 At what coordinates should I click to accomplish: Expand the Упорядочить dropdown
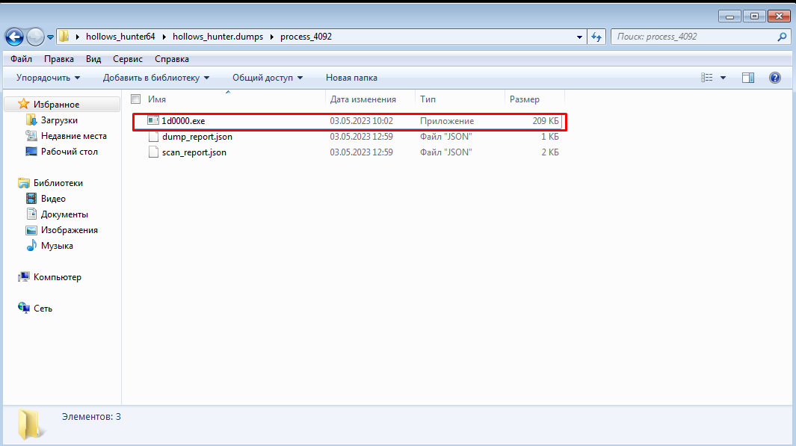[x=49, y=78]
